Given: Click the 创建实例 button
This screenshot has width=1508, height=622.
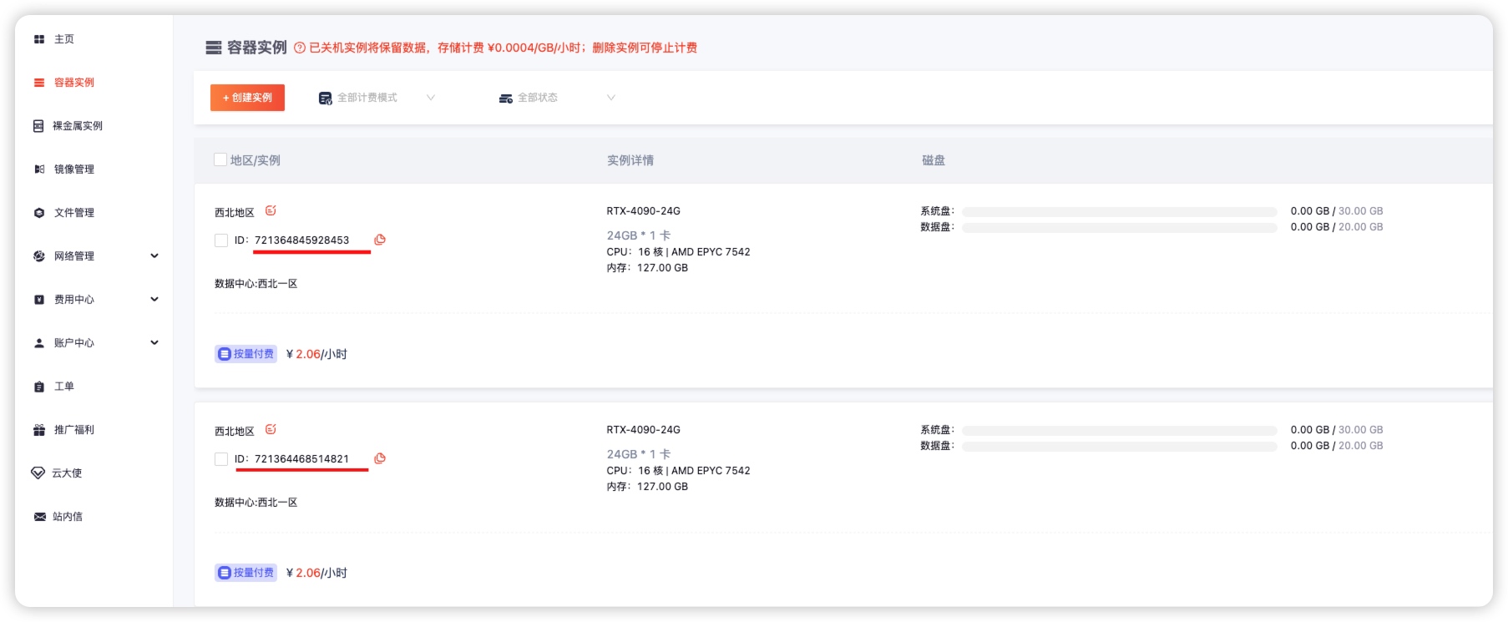Looking at the screenshot, I should 247,98.
